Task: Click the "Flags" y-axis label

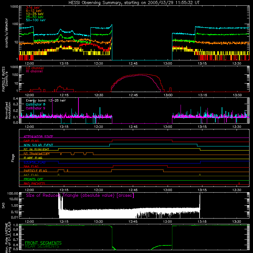Action: point(13,158)
